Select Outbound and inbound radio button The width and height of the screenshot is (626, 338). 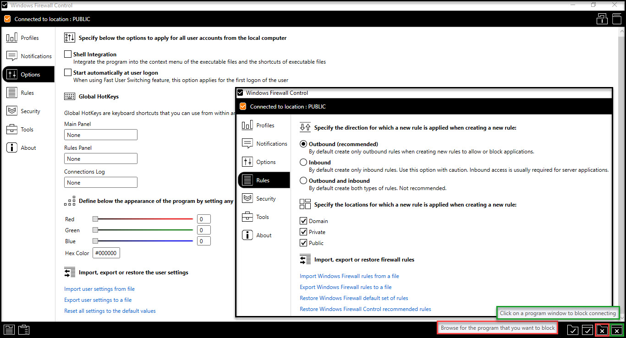[x=303, y=180]
